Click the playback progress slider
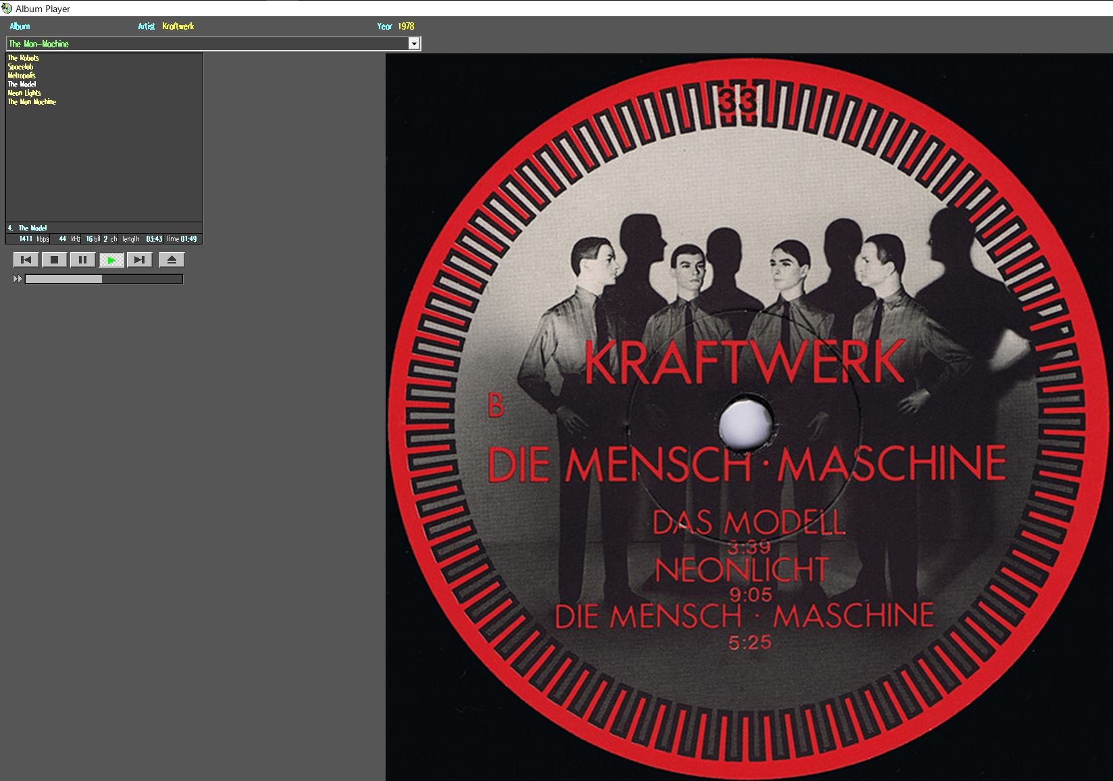The height and width of the screenshot is (781, 1113). tap(103, 279)
